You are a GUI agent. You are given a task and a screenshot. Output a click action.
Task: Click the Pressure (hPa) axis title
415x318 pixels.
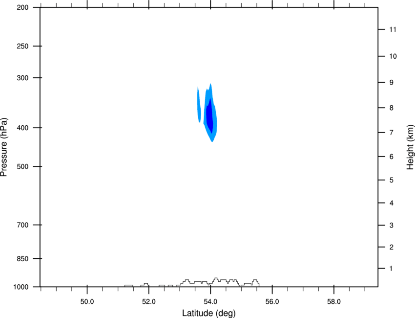coord(4,147)
